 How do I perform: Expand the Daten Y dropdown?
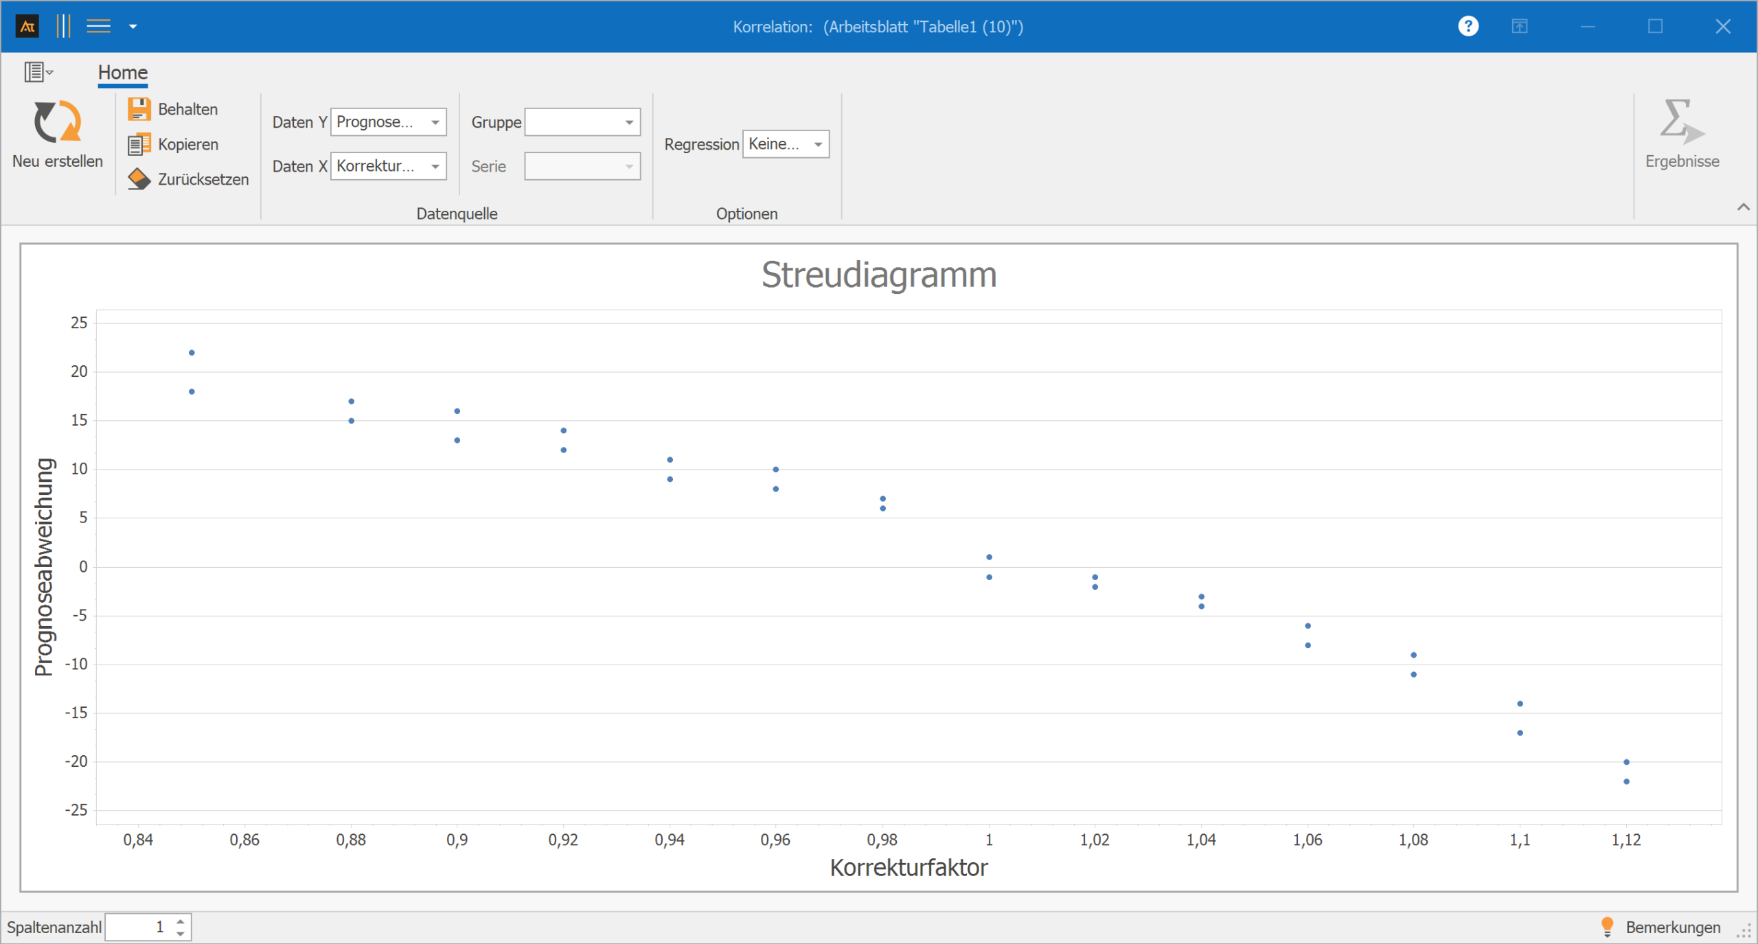[x=435, y=122]
